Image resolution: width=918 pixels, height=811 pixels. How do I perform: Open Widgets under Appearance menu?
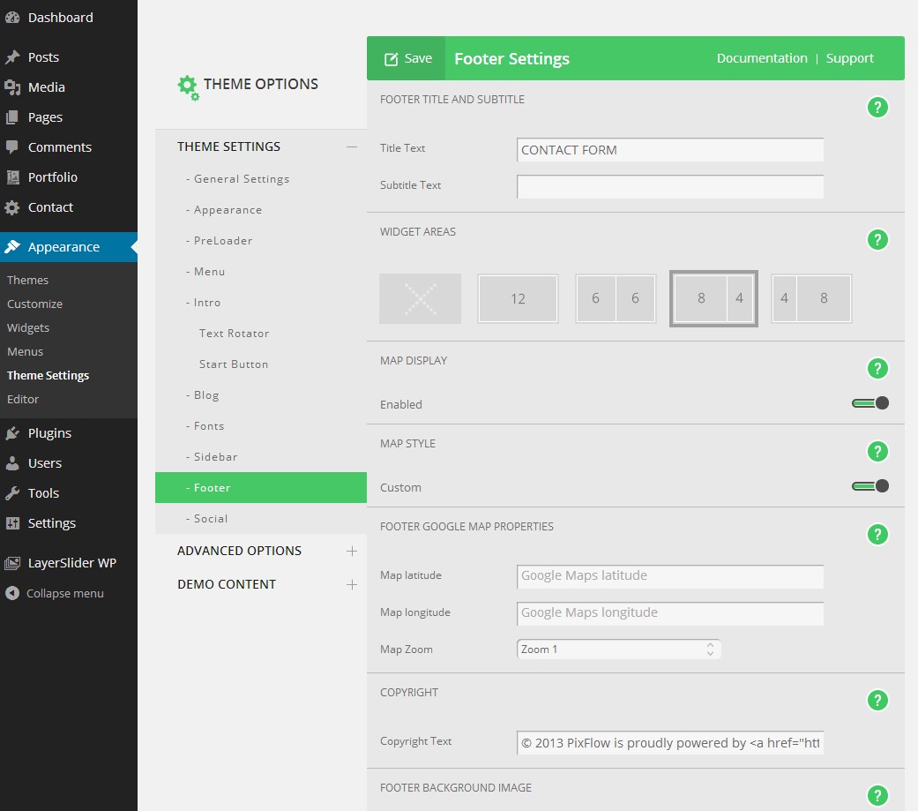(x=28, y=327)
